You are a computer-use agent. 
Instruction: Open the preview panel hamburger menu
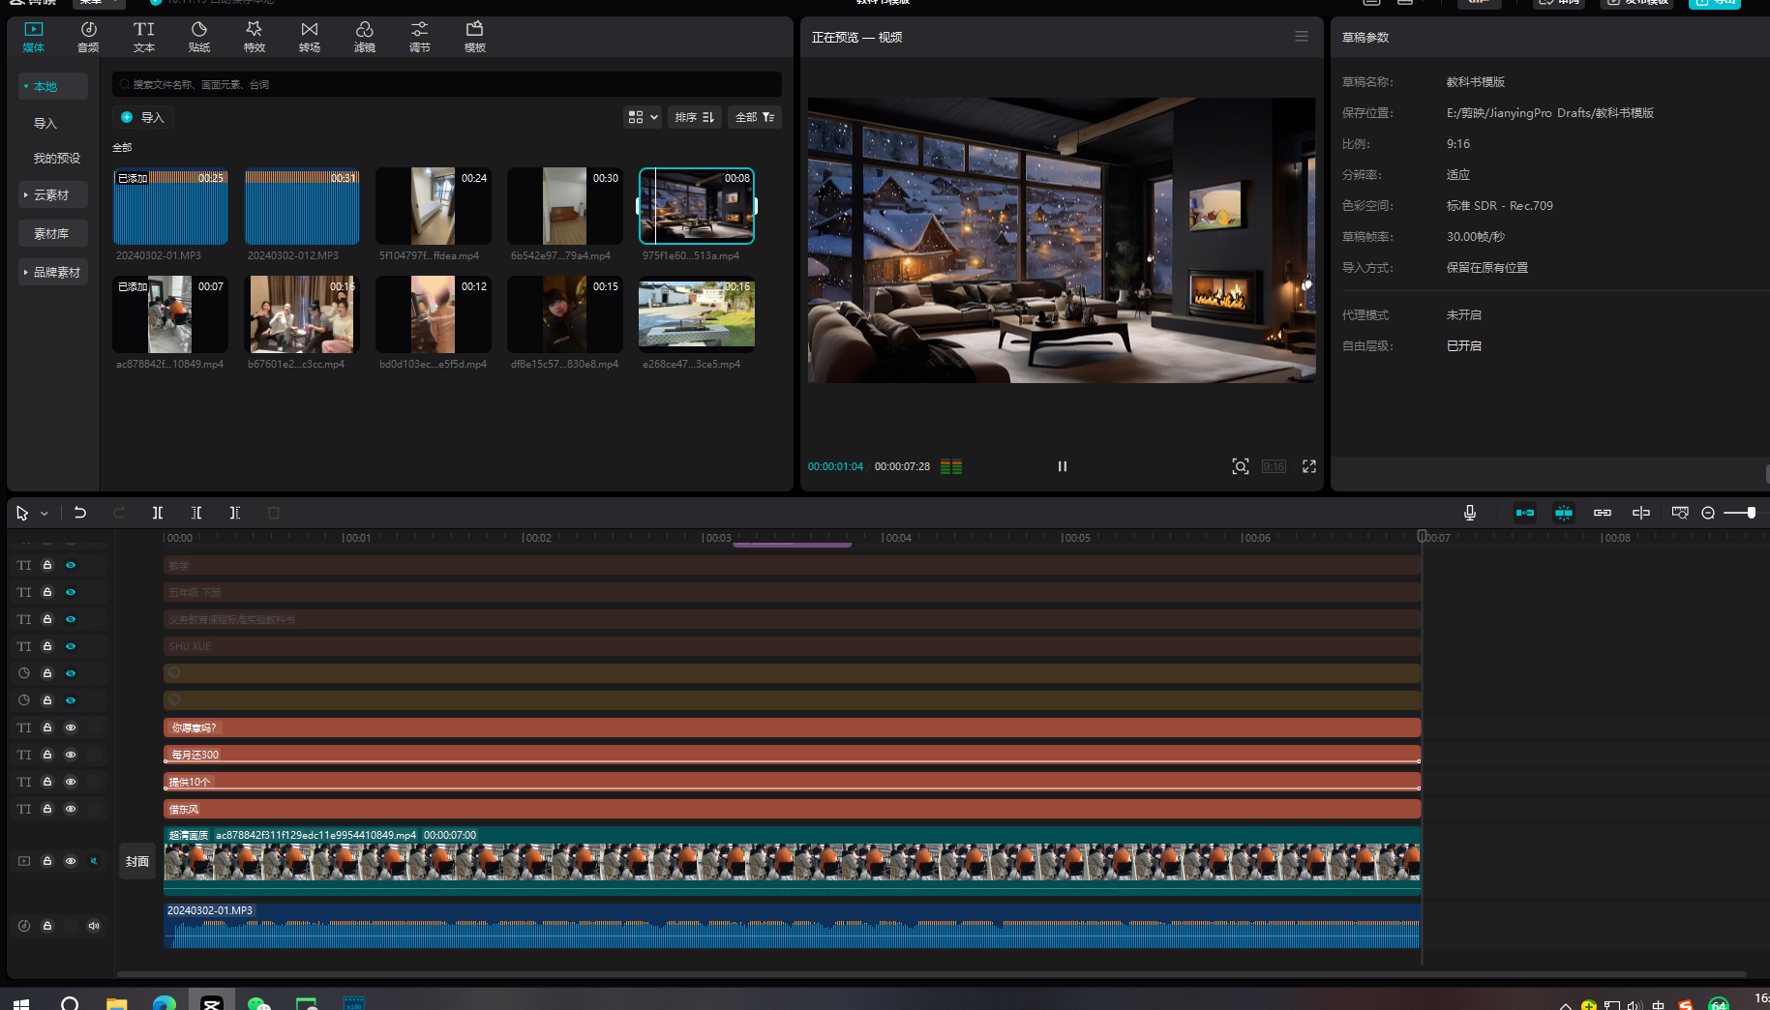pos(1302,37)
